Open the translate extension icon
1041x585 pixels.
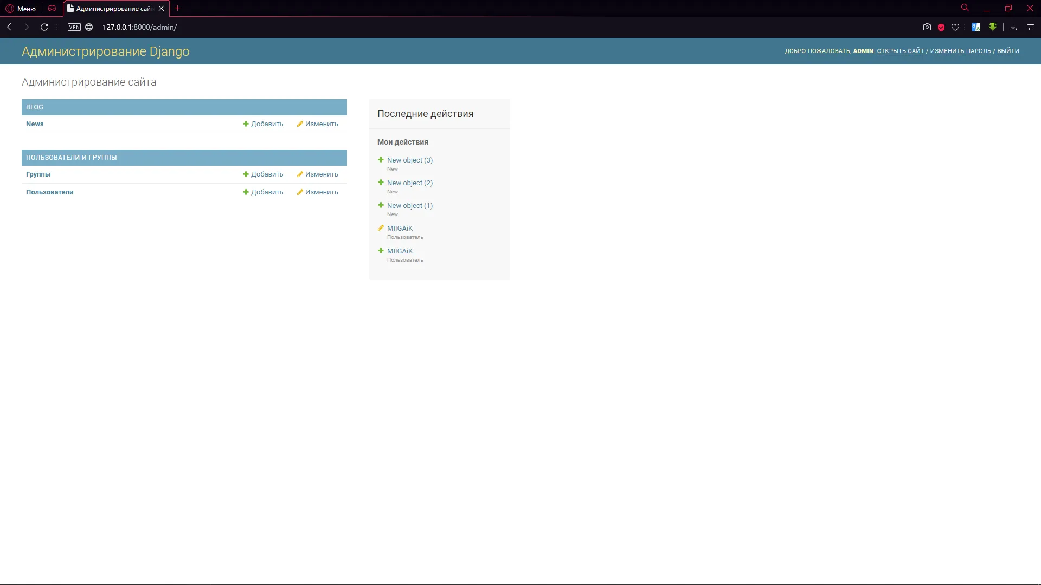(x=976, y=27)
